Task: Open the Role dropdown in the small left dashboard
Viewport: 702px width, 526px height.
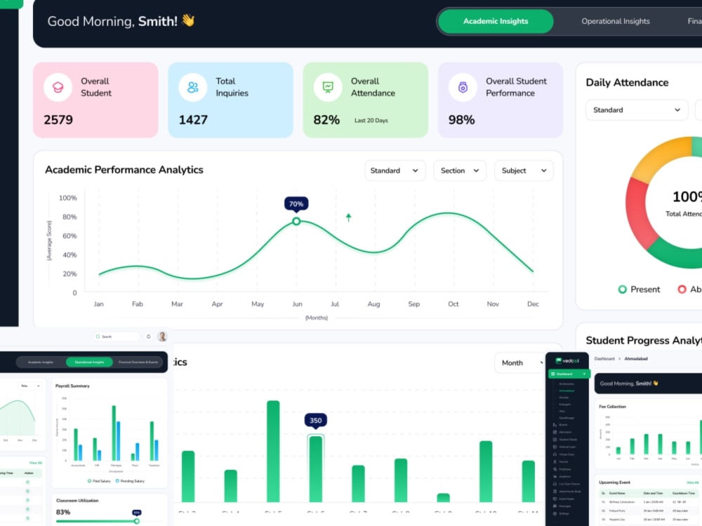Action: tap(30, 386)
